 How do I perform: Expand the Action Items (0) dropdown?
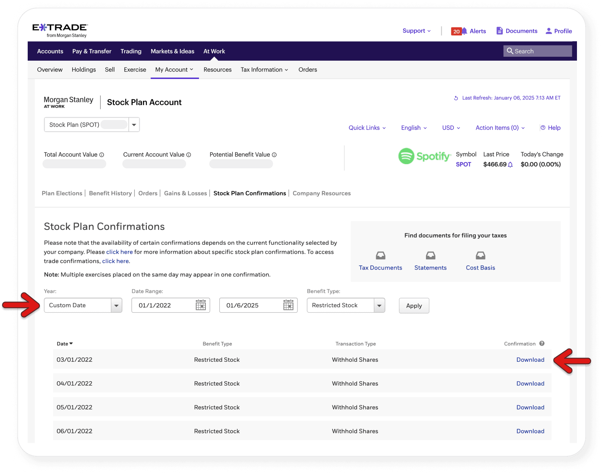[500, 128]
